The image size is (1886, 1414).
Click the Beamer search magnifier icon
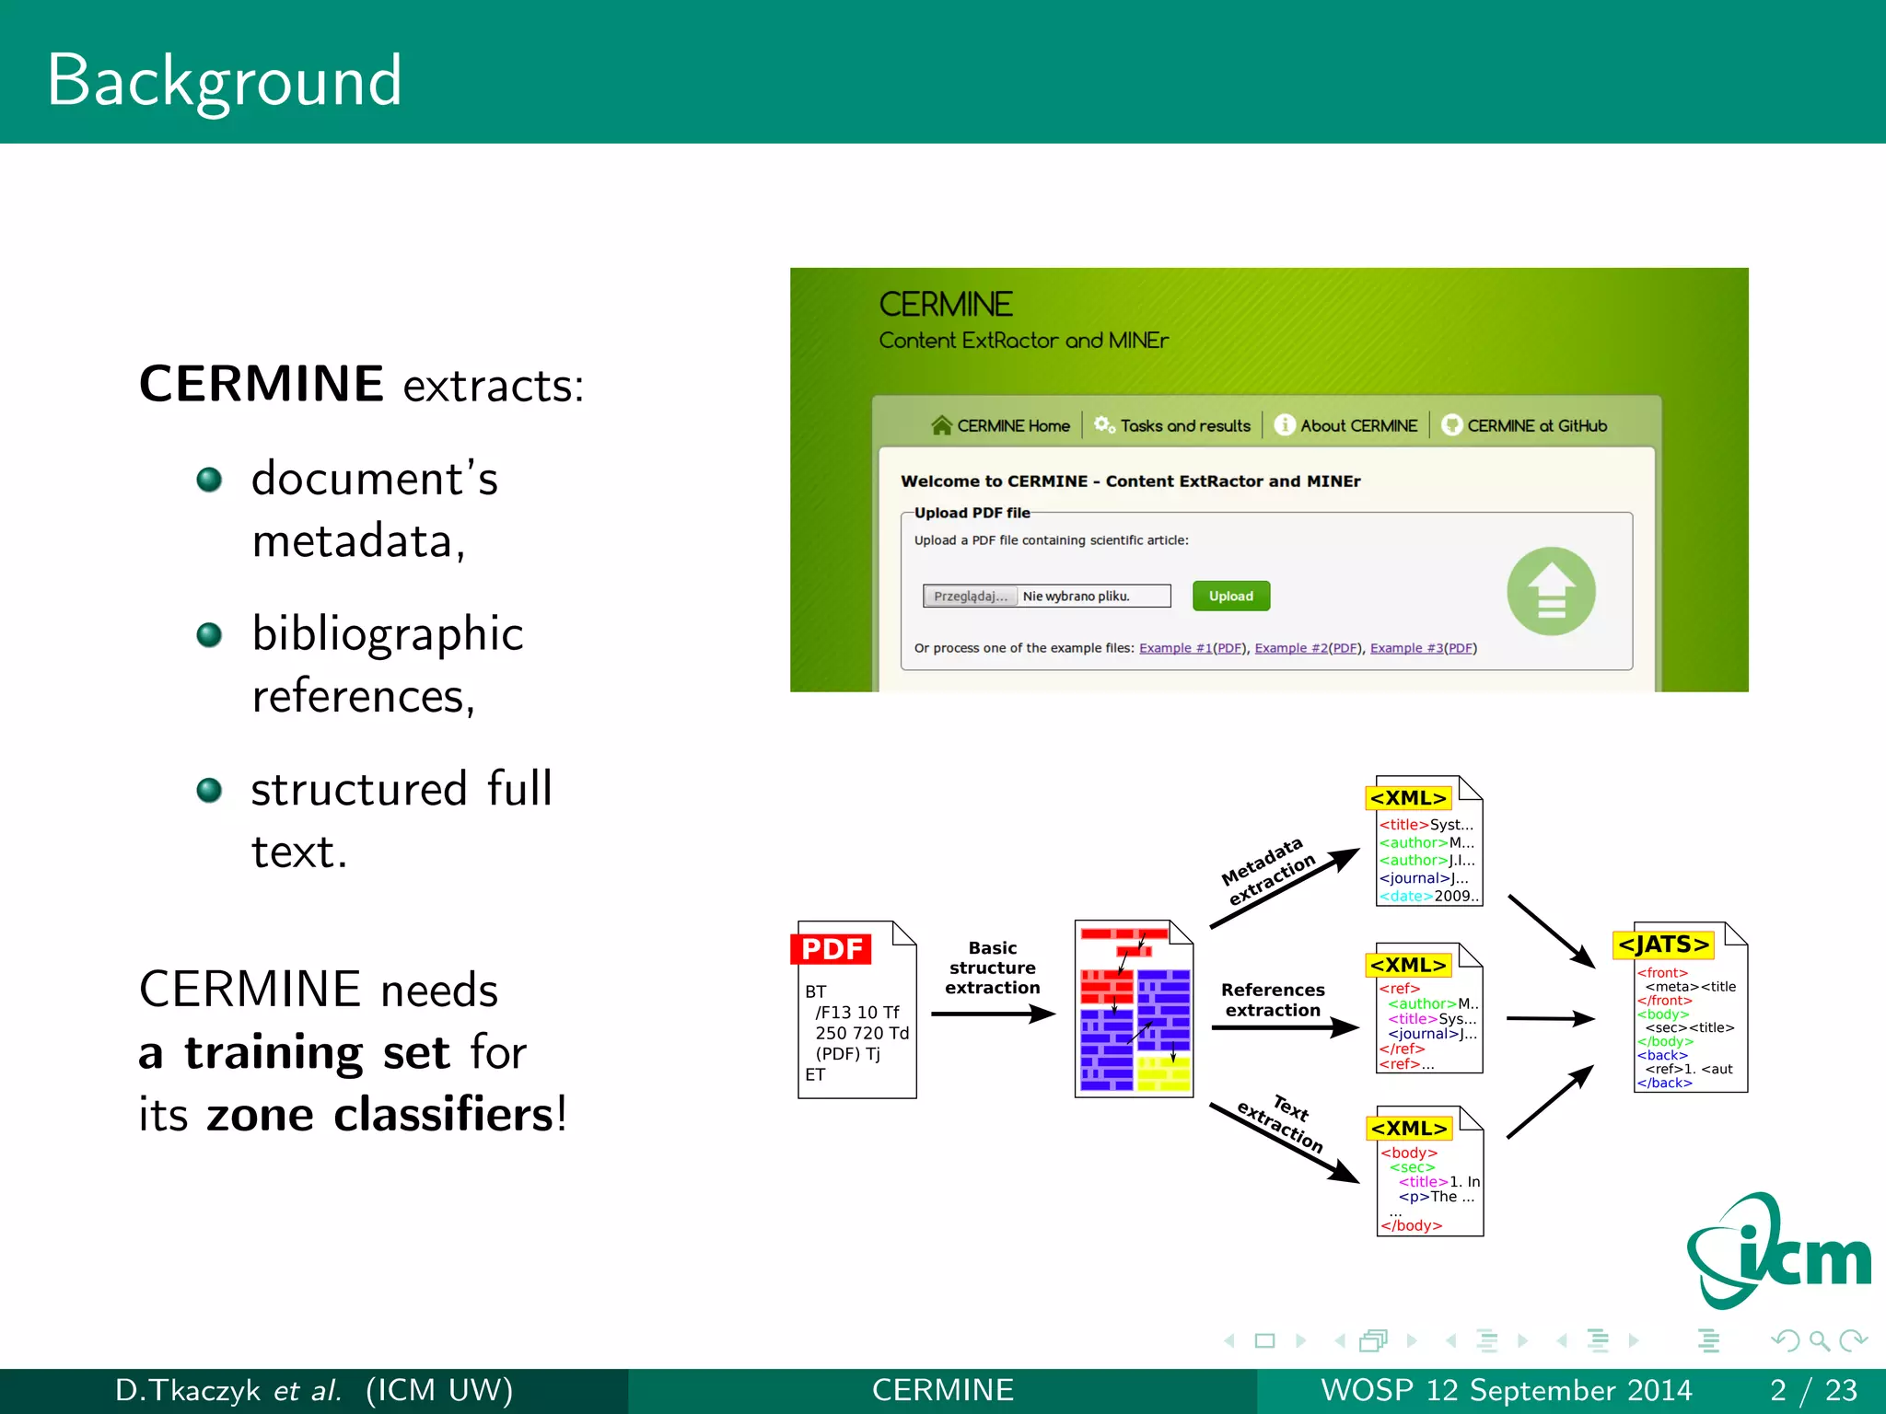click(x=1819, y=1341)
